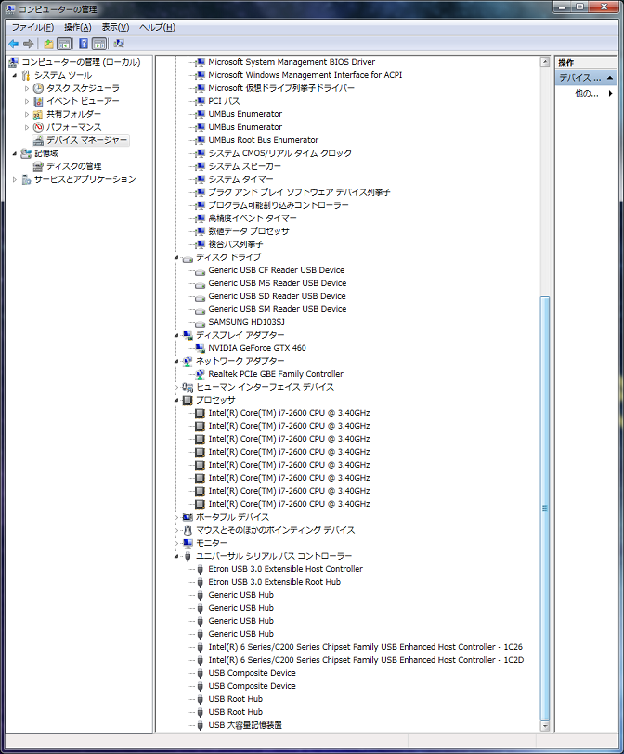
Task: Select コンピューターの管理 (ローカル) root node
Action: [x=81, y=62]
